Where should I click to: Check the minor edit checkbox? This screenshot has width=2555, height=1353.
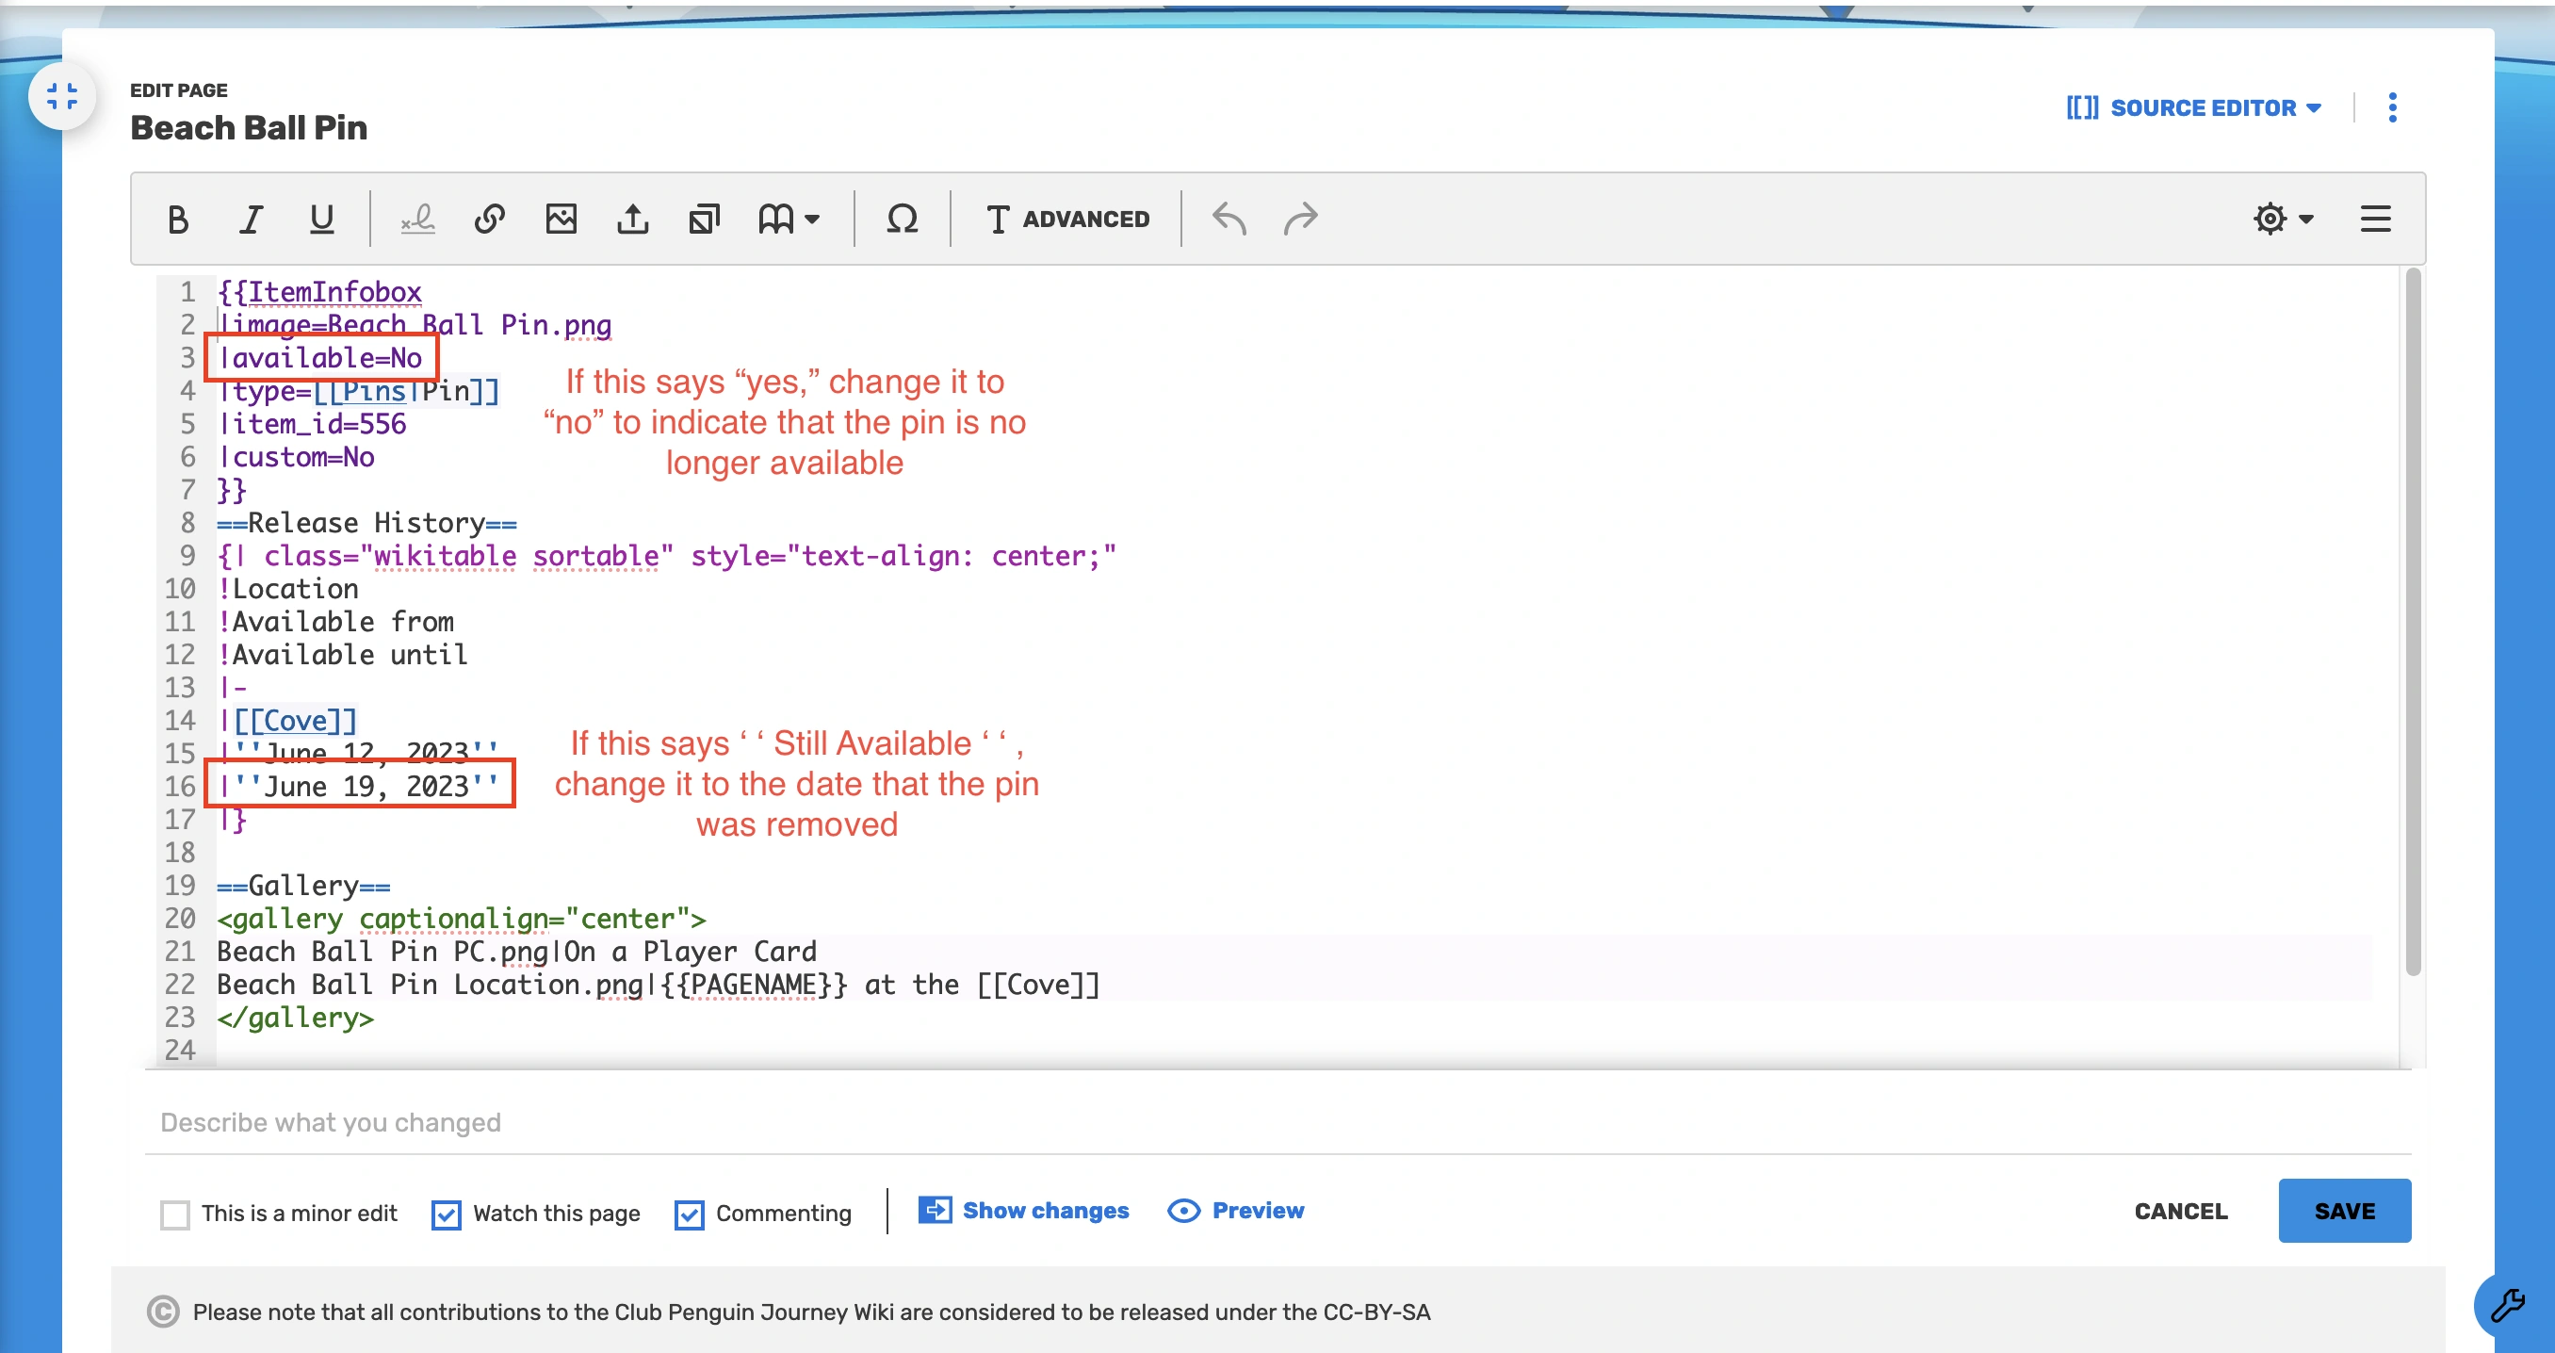pyautogui.click(x=175, y=1214)
